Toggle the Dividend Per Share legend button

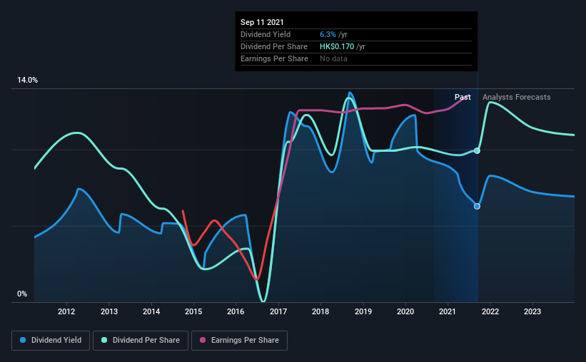click(141, 341)
